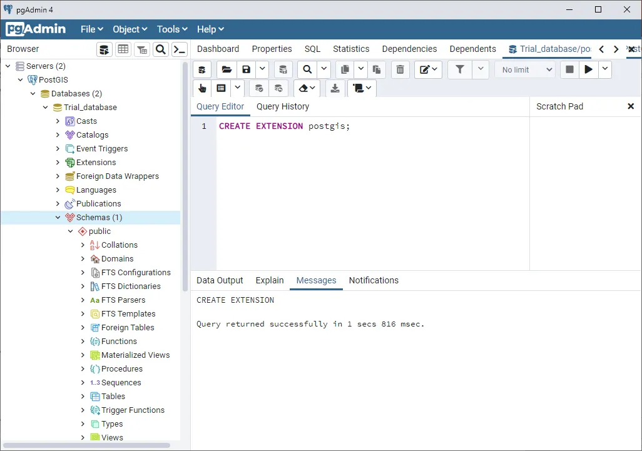642x451 pixels.
Task: Switch to the SQL tab
Action: pos(312,49)
